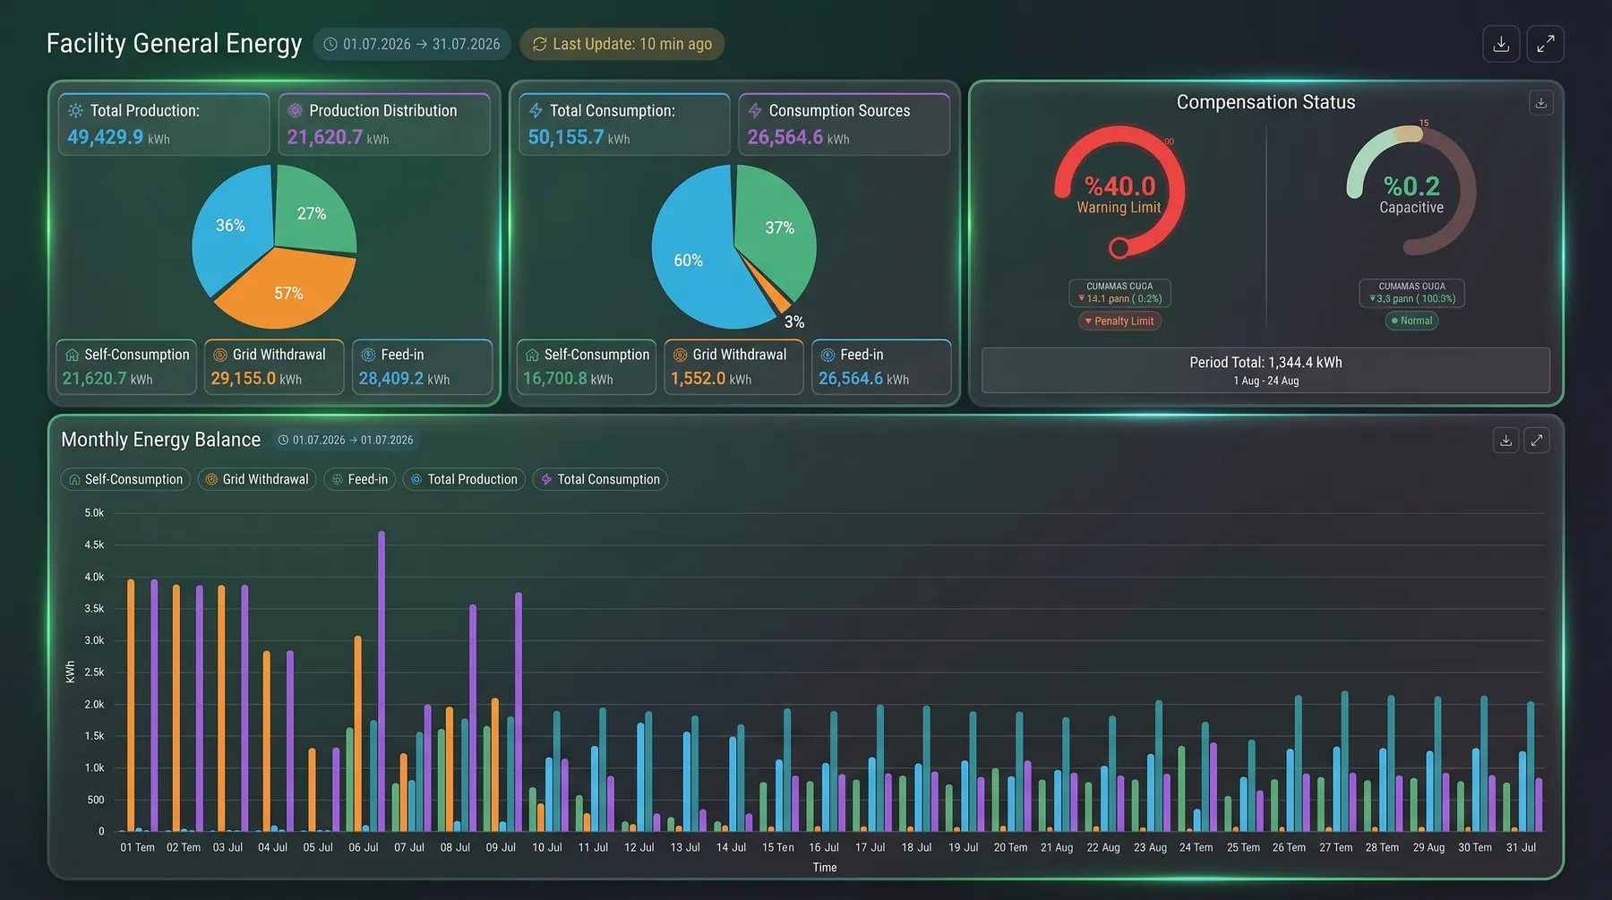Click the Penalty Limit status badge
This screenshot has width=1612, height=900.
pyautogui.click(x=1119, y=321)
